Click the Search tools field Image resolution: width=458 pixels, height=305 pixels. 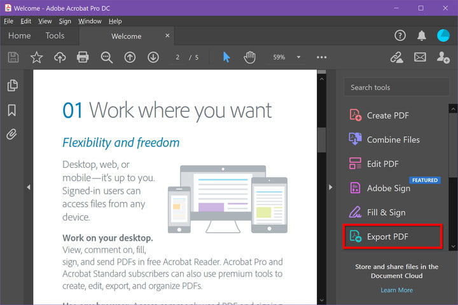click(x=396, y=87)
